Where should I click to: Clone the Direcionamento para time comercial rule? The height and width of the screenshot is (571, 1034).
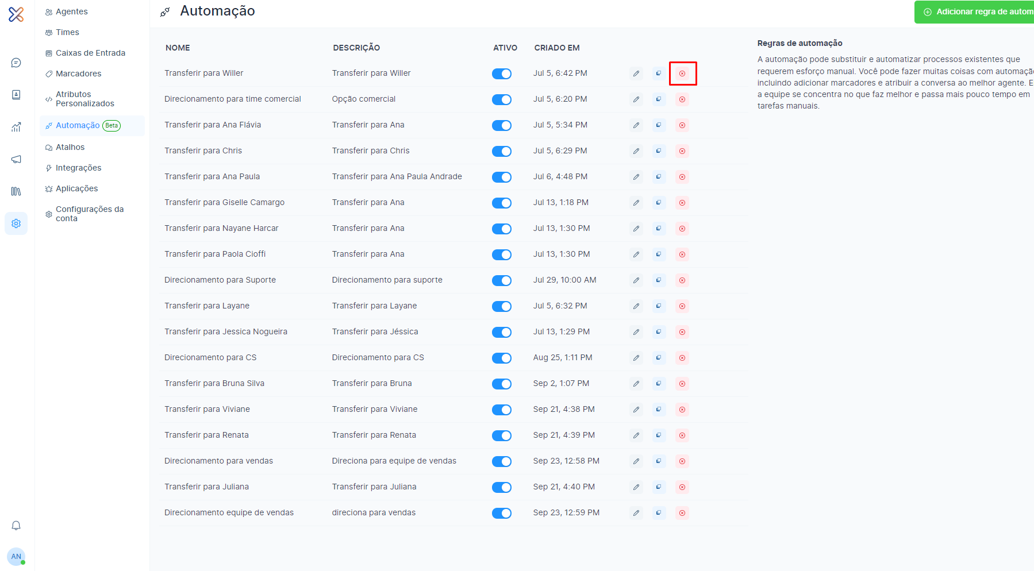659,99
